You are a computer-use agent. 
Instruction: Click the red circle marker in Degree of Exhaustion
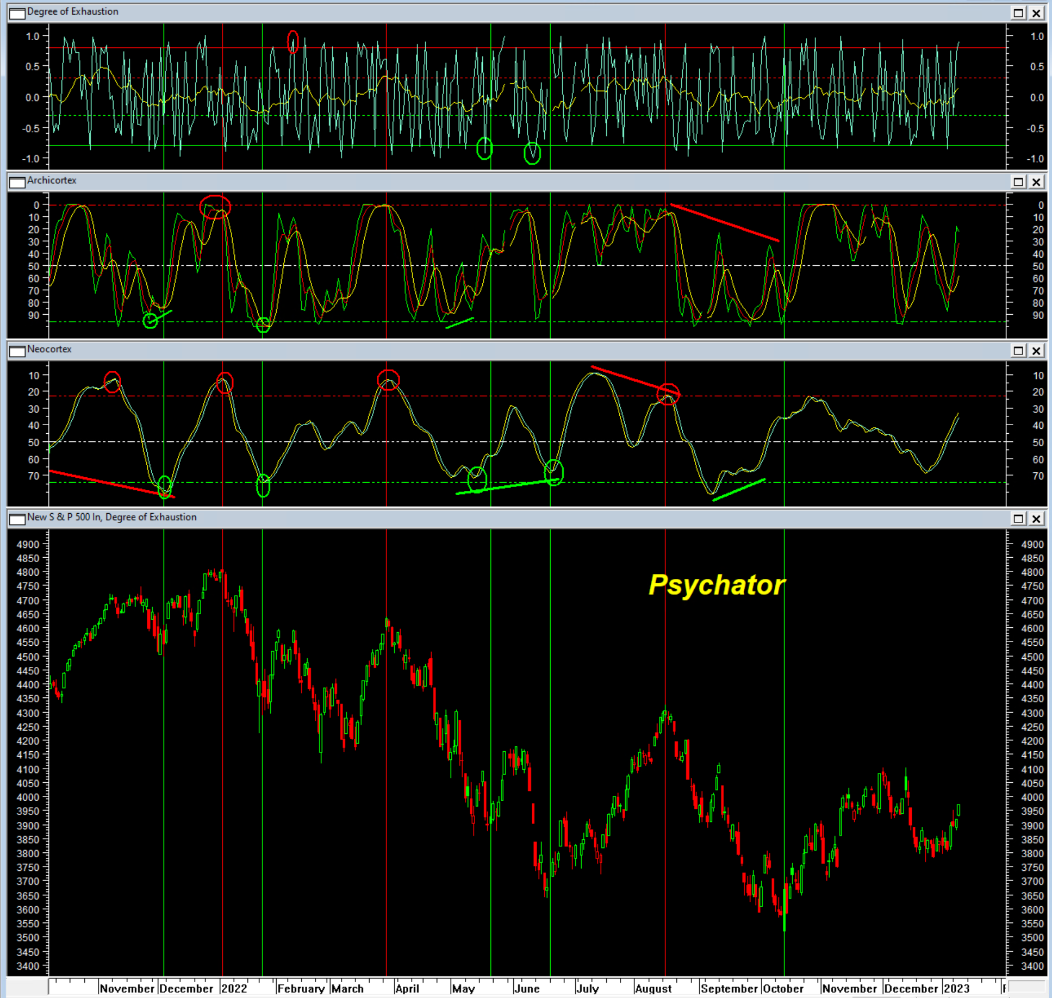(x=293, y=42)
